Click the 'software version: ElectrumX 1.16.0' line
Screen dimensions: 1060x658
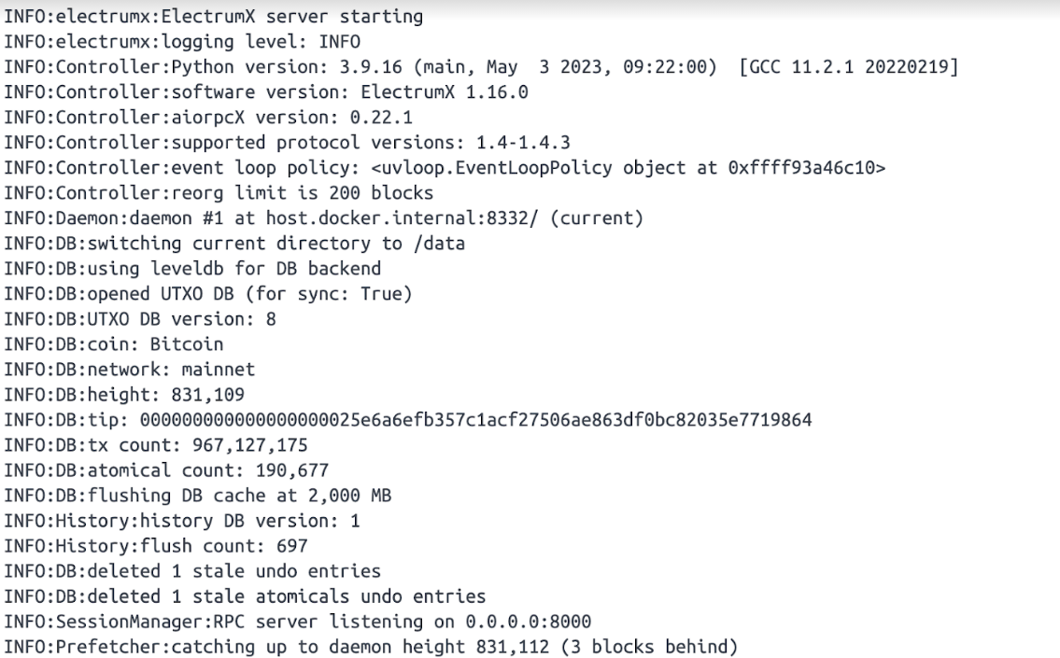265,91
